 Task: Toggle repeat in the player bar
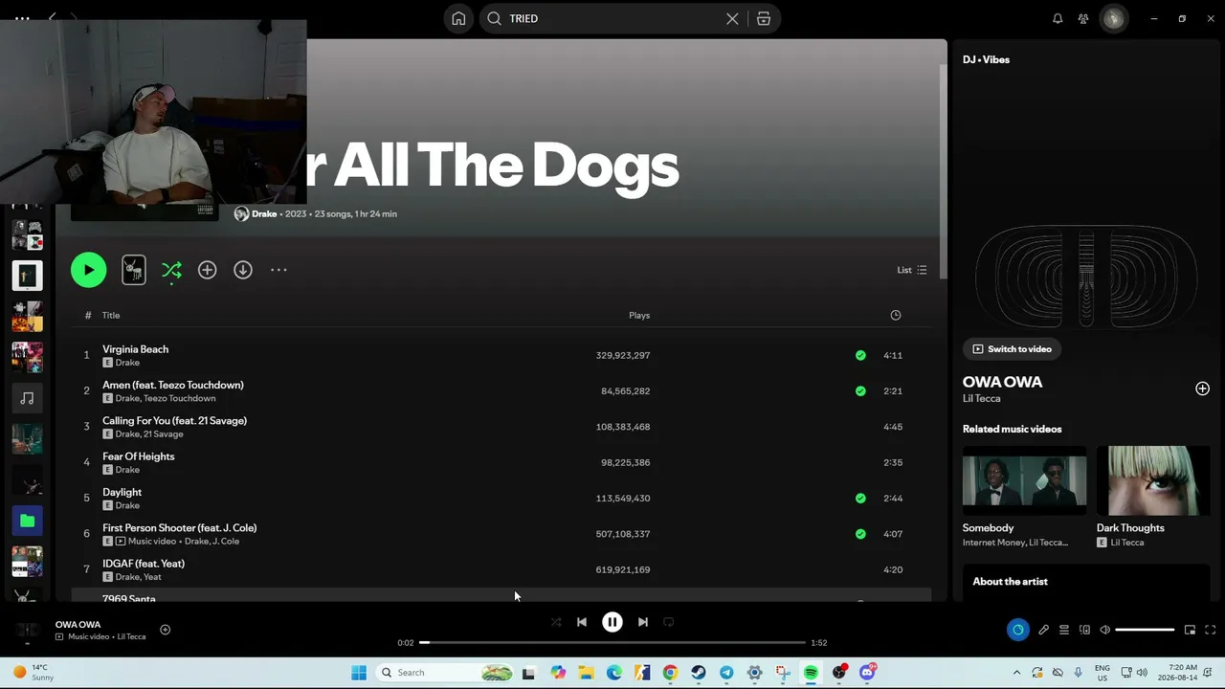[669, 622]
